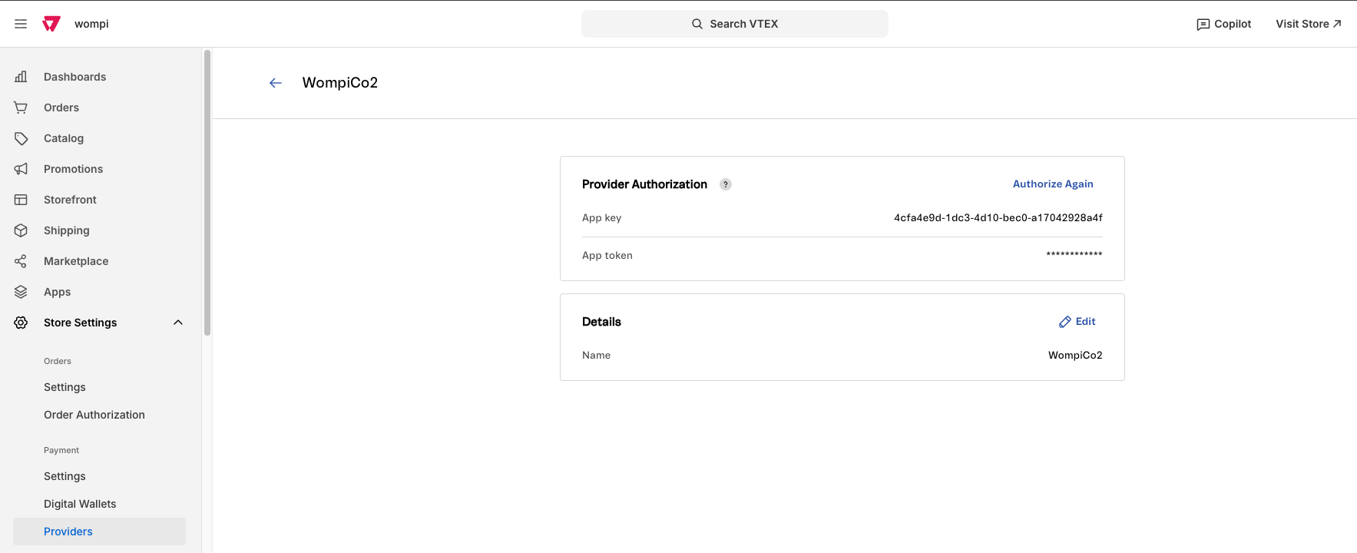Click the sidebar scrollbar
Viewport: 1357px width, 553px height.
point(207,193)
